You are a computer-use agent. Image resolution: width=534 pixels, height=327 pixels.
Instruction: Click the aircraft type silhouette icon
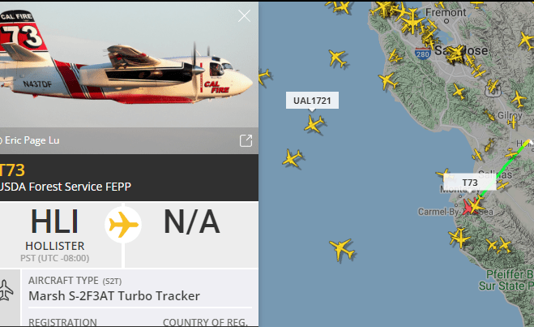[x=6, y=290]
